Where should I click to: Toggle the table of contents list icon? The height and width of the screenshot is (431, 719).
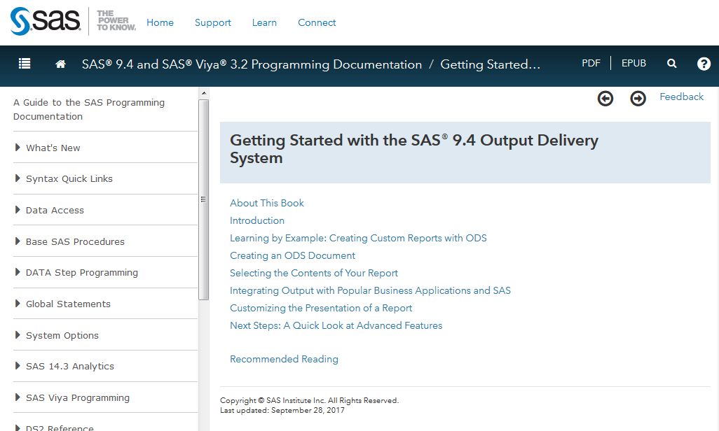tap(25, 64)
